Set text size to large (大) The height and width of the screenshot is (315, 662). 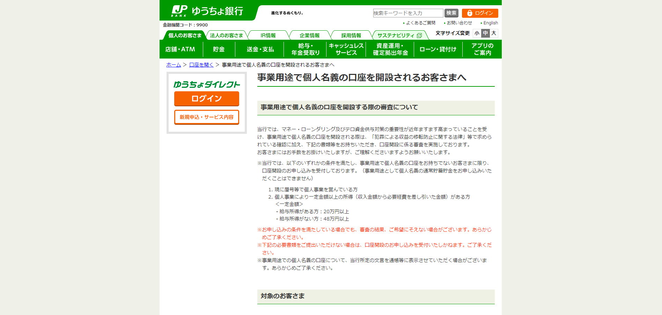tap(494, 33)
